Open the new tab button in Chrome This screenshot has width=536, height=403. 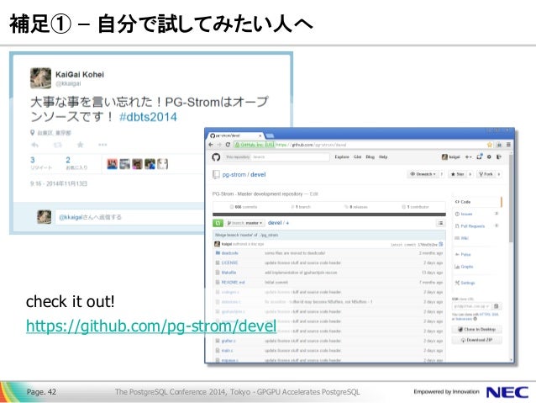tap(270, 135)
